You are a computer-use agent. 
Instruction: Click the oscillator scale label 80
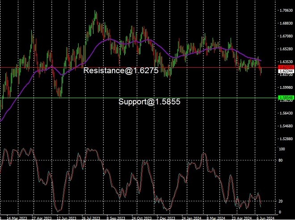[281, 160]
